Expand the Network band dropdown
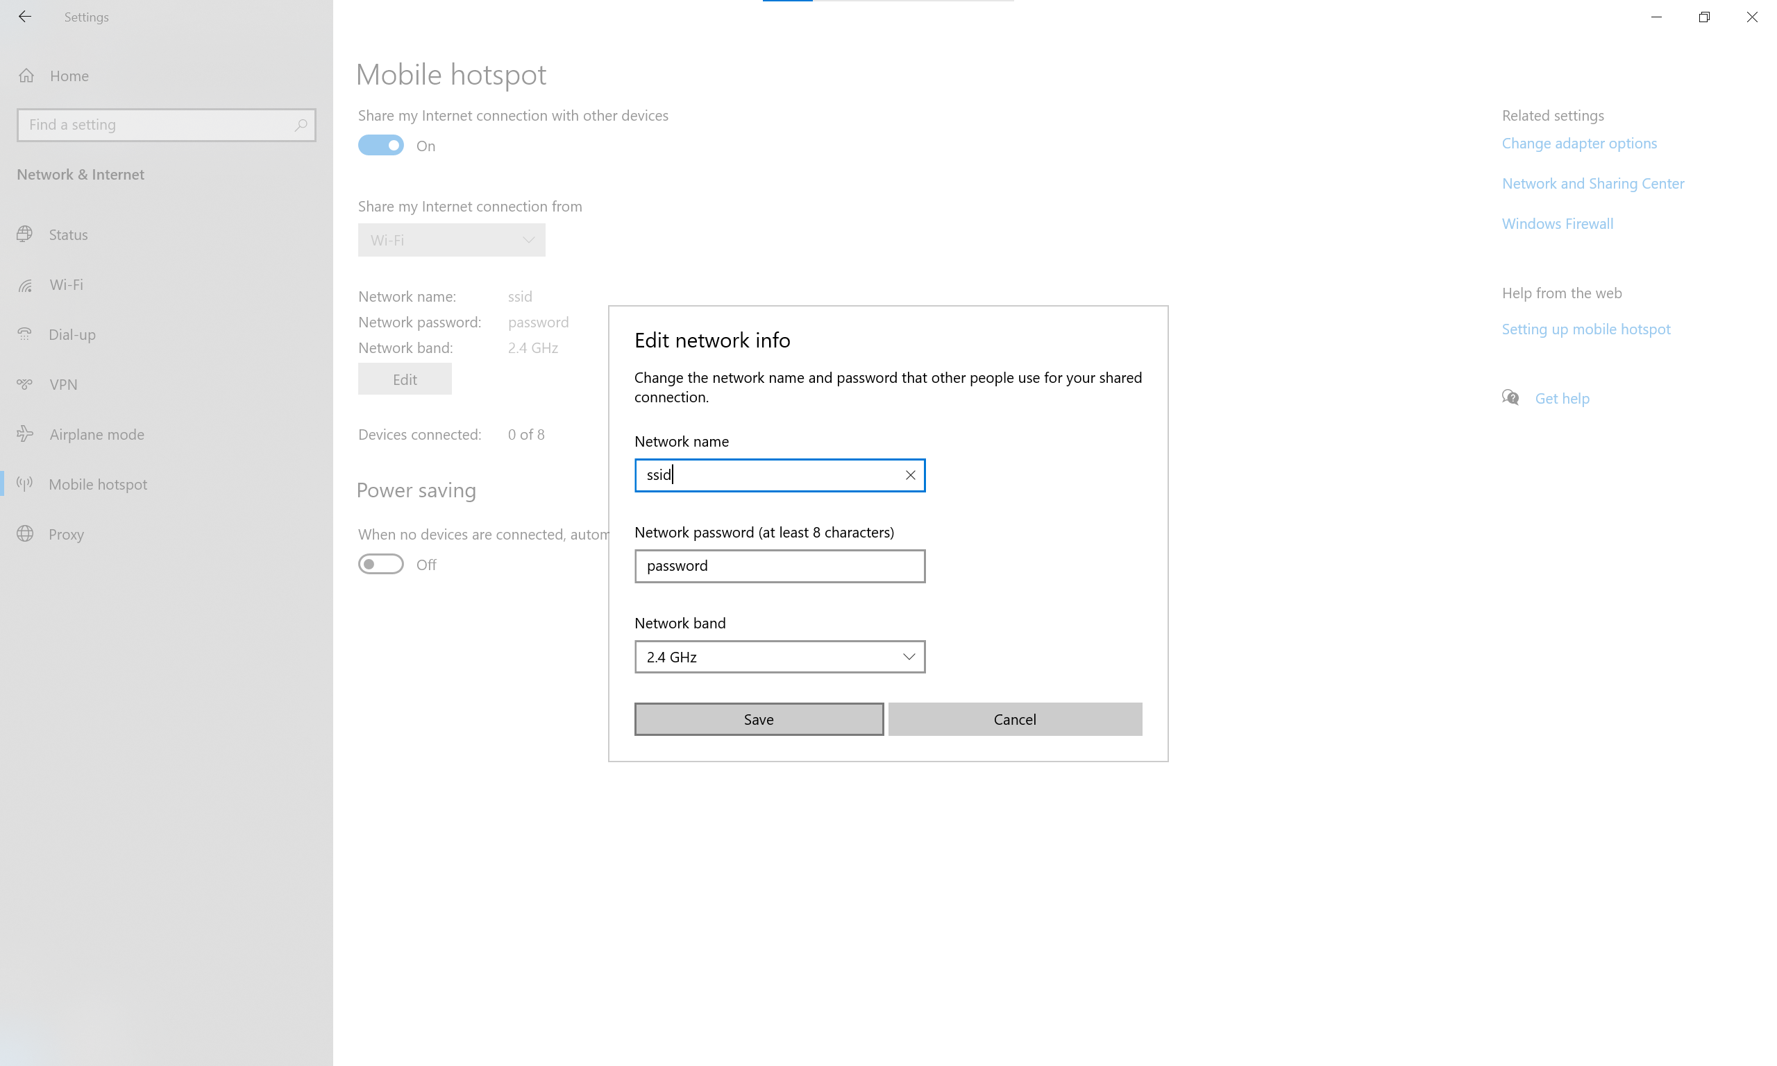The height and width of the screenshot is (1066, 1777). 780,657
